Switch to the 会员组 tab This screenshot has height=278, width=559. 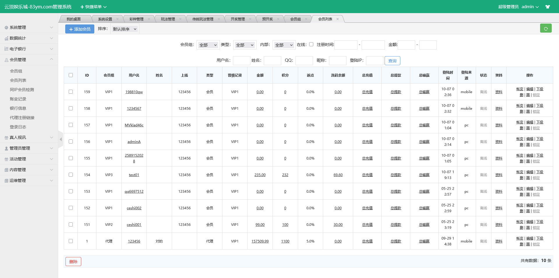tap(296, 19)
